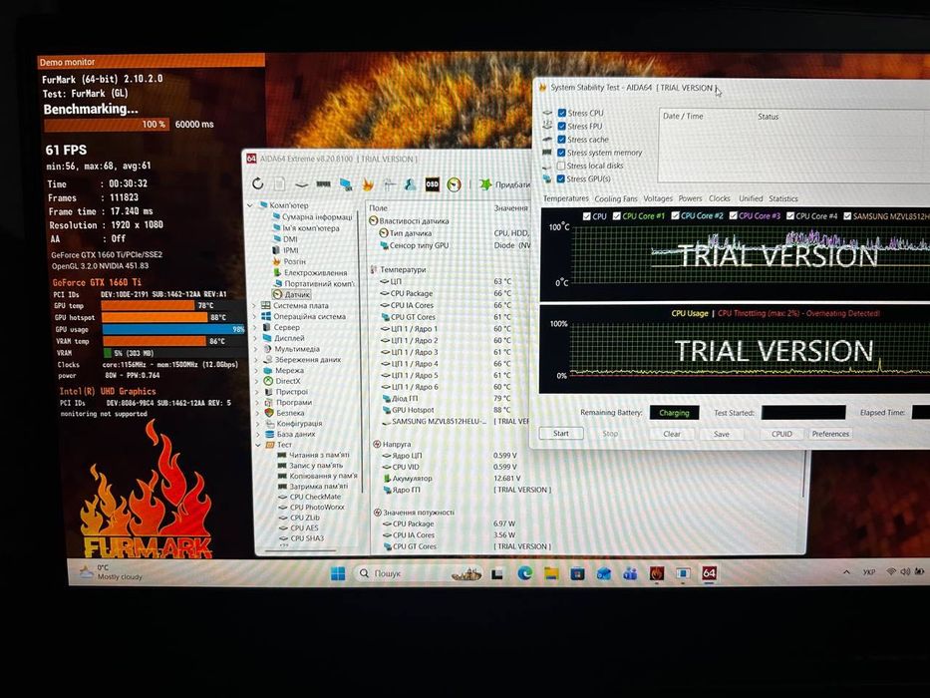930x698 pixels.
Task: Collapse the Тест tree node
Action: click(x=258, y=445)
